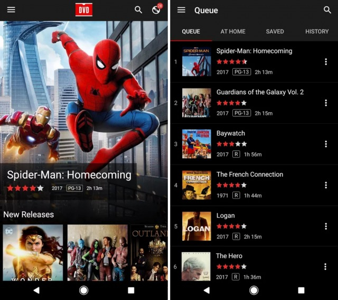Tap the featured movie star rating
This screenshot has width=338, height=300.
(25, 188)
